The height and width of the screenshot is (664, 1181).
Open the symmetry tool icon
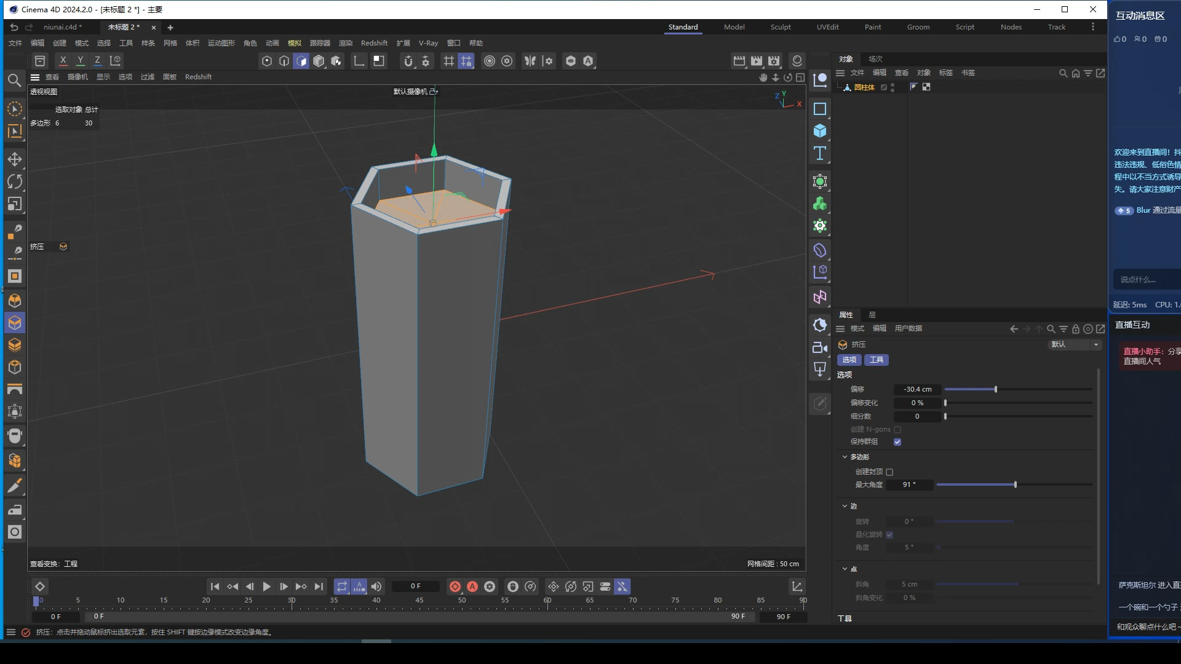point(530,61)
